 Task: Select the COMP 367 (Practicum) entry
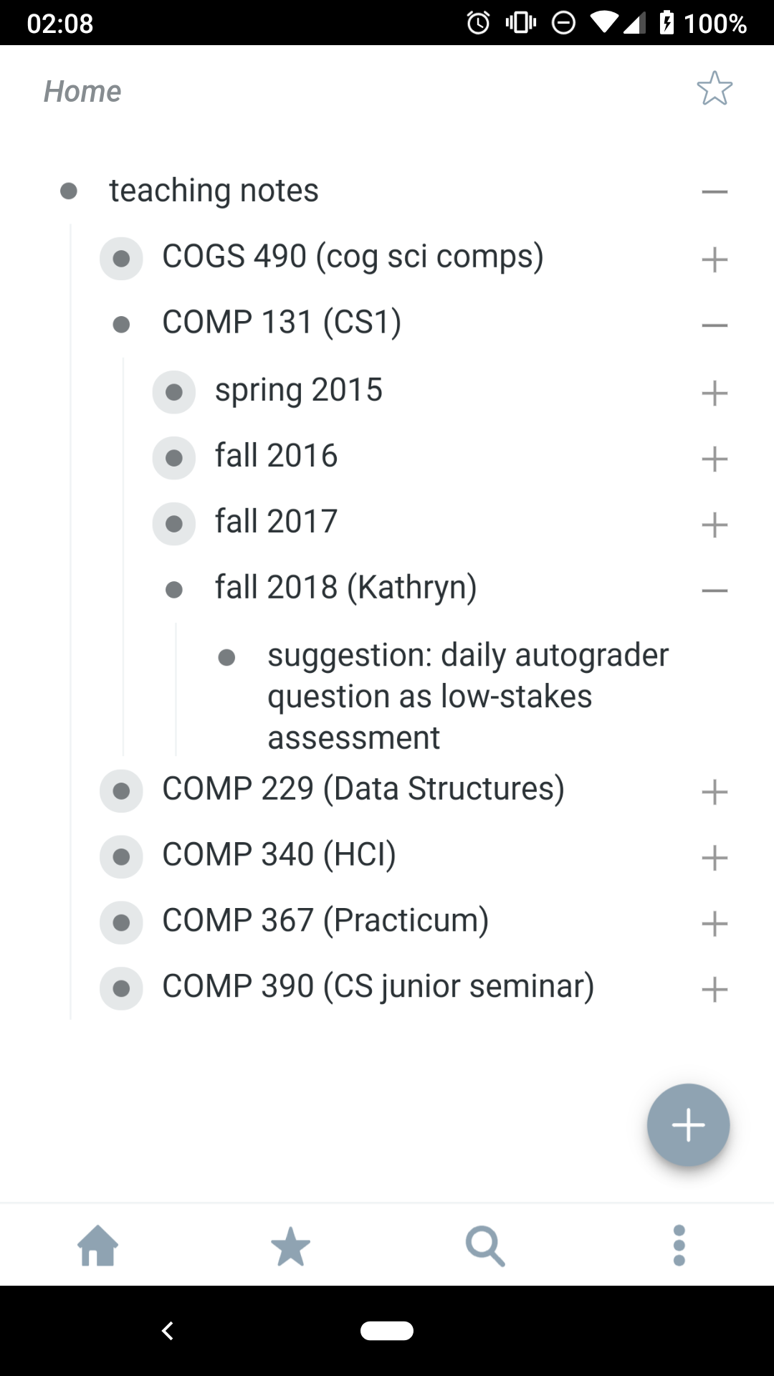tap(325, 920)
